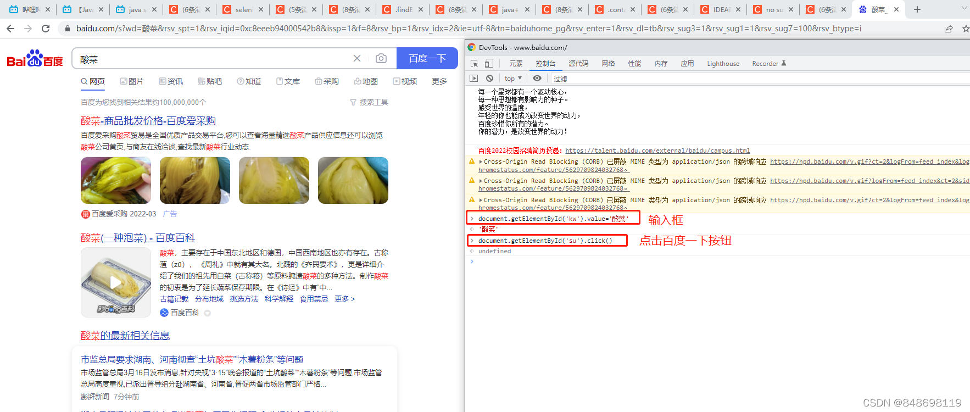Screen dimensions: 970x412
Task: Switch to the findE browser tab
Action: [402, 9]
